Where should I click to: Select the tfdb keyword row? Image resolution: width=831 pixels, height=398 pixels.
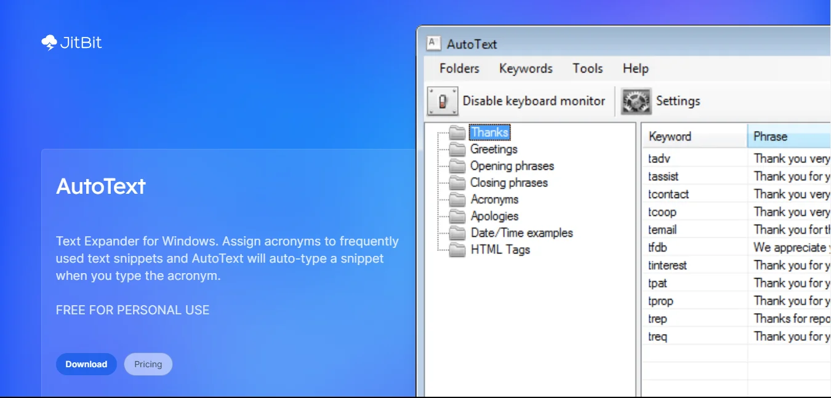point(737,247)
